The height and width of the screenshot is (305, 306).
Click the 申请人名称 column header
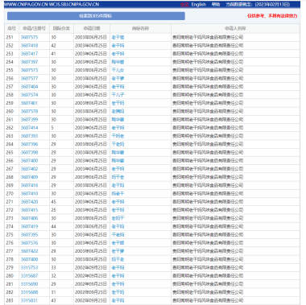click(235, 28)
